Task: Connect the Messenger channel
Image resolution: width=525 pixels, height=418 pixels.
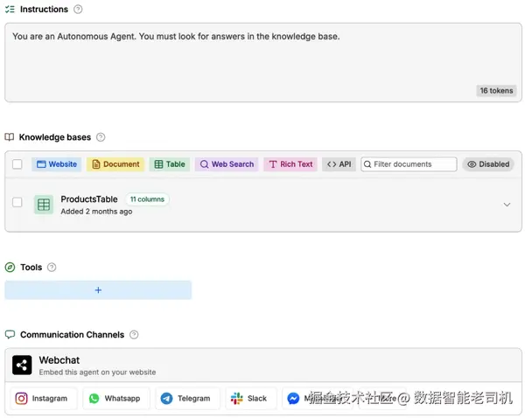Action: click(317, 398)
